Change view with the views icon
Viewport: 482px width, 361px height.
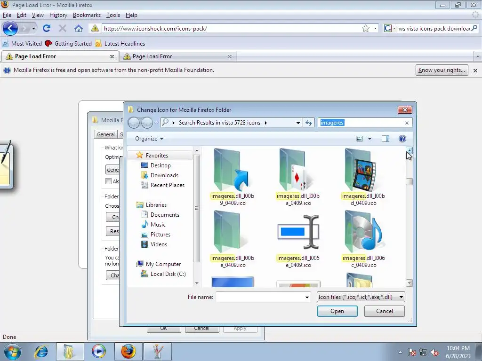click(360, 139)
